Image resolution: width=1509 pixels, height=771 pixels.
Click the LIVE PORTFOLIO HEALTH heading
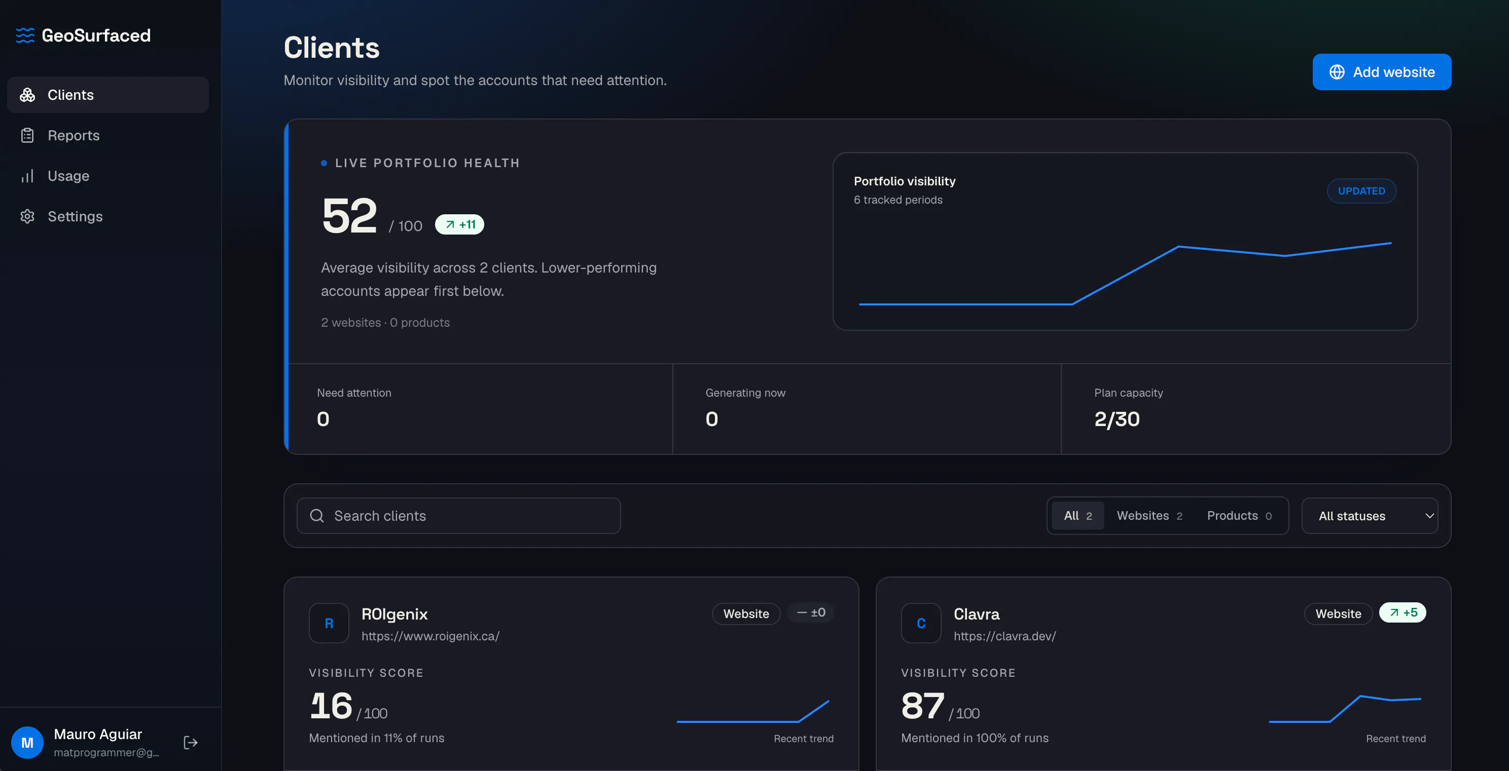427,163
